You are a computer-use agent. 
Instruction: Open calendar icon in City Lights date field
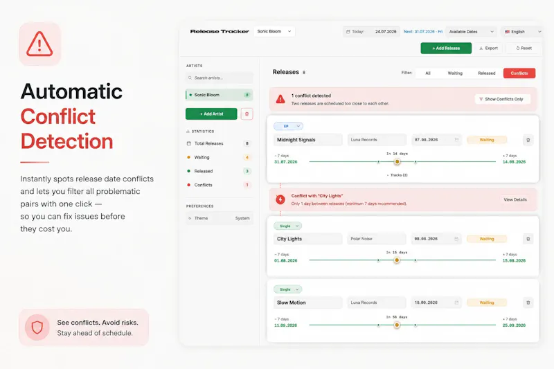(456, 239)
